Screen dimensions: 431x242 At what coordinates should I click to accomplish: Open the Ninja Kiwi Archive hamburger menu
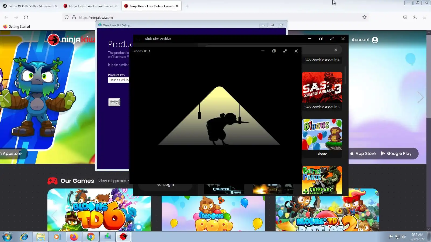pyautogui.click(x=138, y=39)
